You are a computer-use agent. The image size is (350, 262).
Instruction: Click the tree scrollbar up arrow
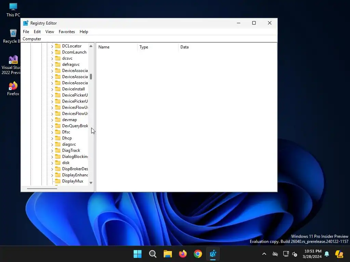(91, 46)
